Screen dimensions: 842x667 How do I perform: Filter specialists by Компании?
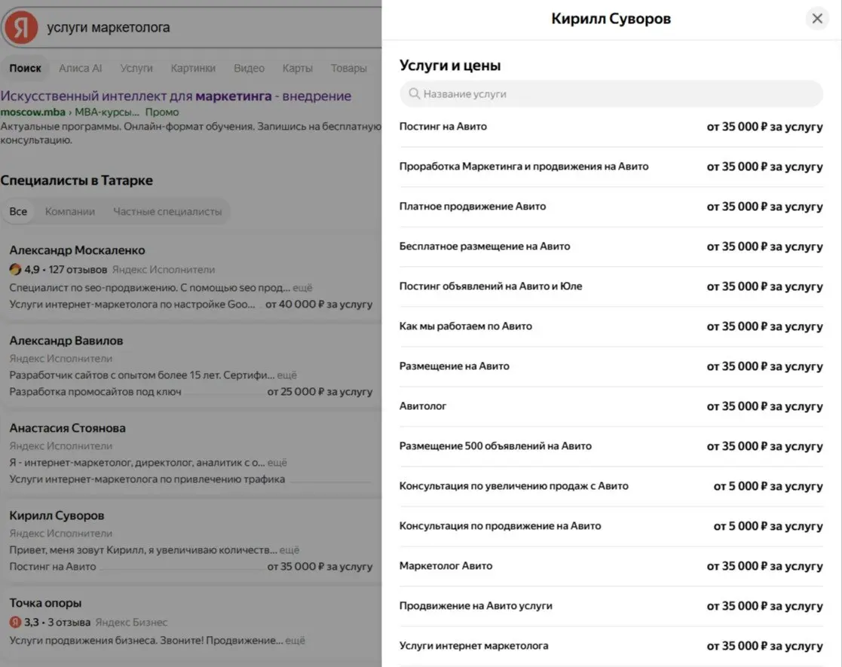click(70, 212)
